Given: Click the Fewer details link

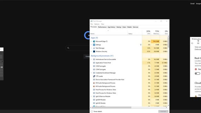Looking at the screenshot, I should (x=98, y=111).
